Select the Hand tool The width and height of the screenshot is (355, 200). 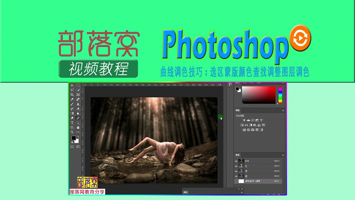(x=78, y=127)
